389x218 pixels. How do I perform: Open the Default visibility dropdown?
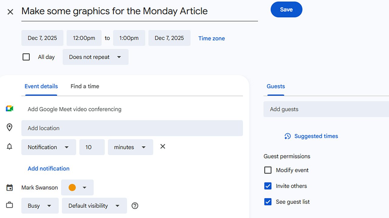(94, 206)
